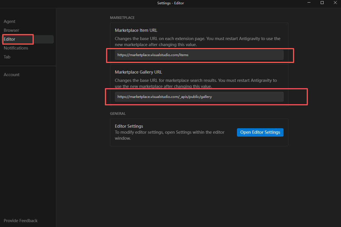Close the Settings window
The image size is (341, 227).
[335, 3]
